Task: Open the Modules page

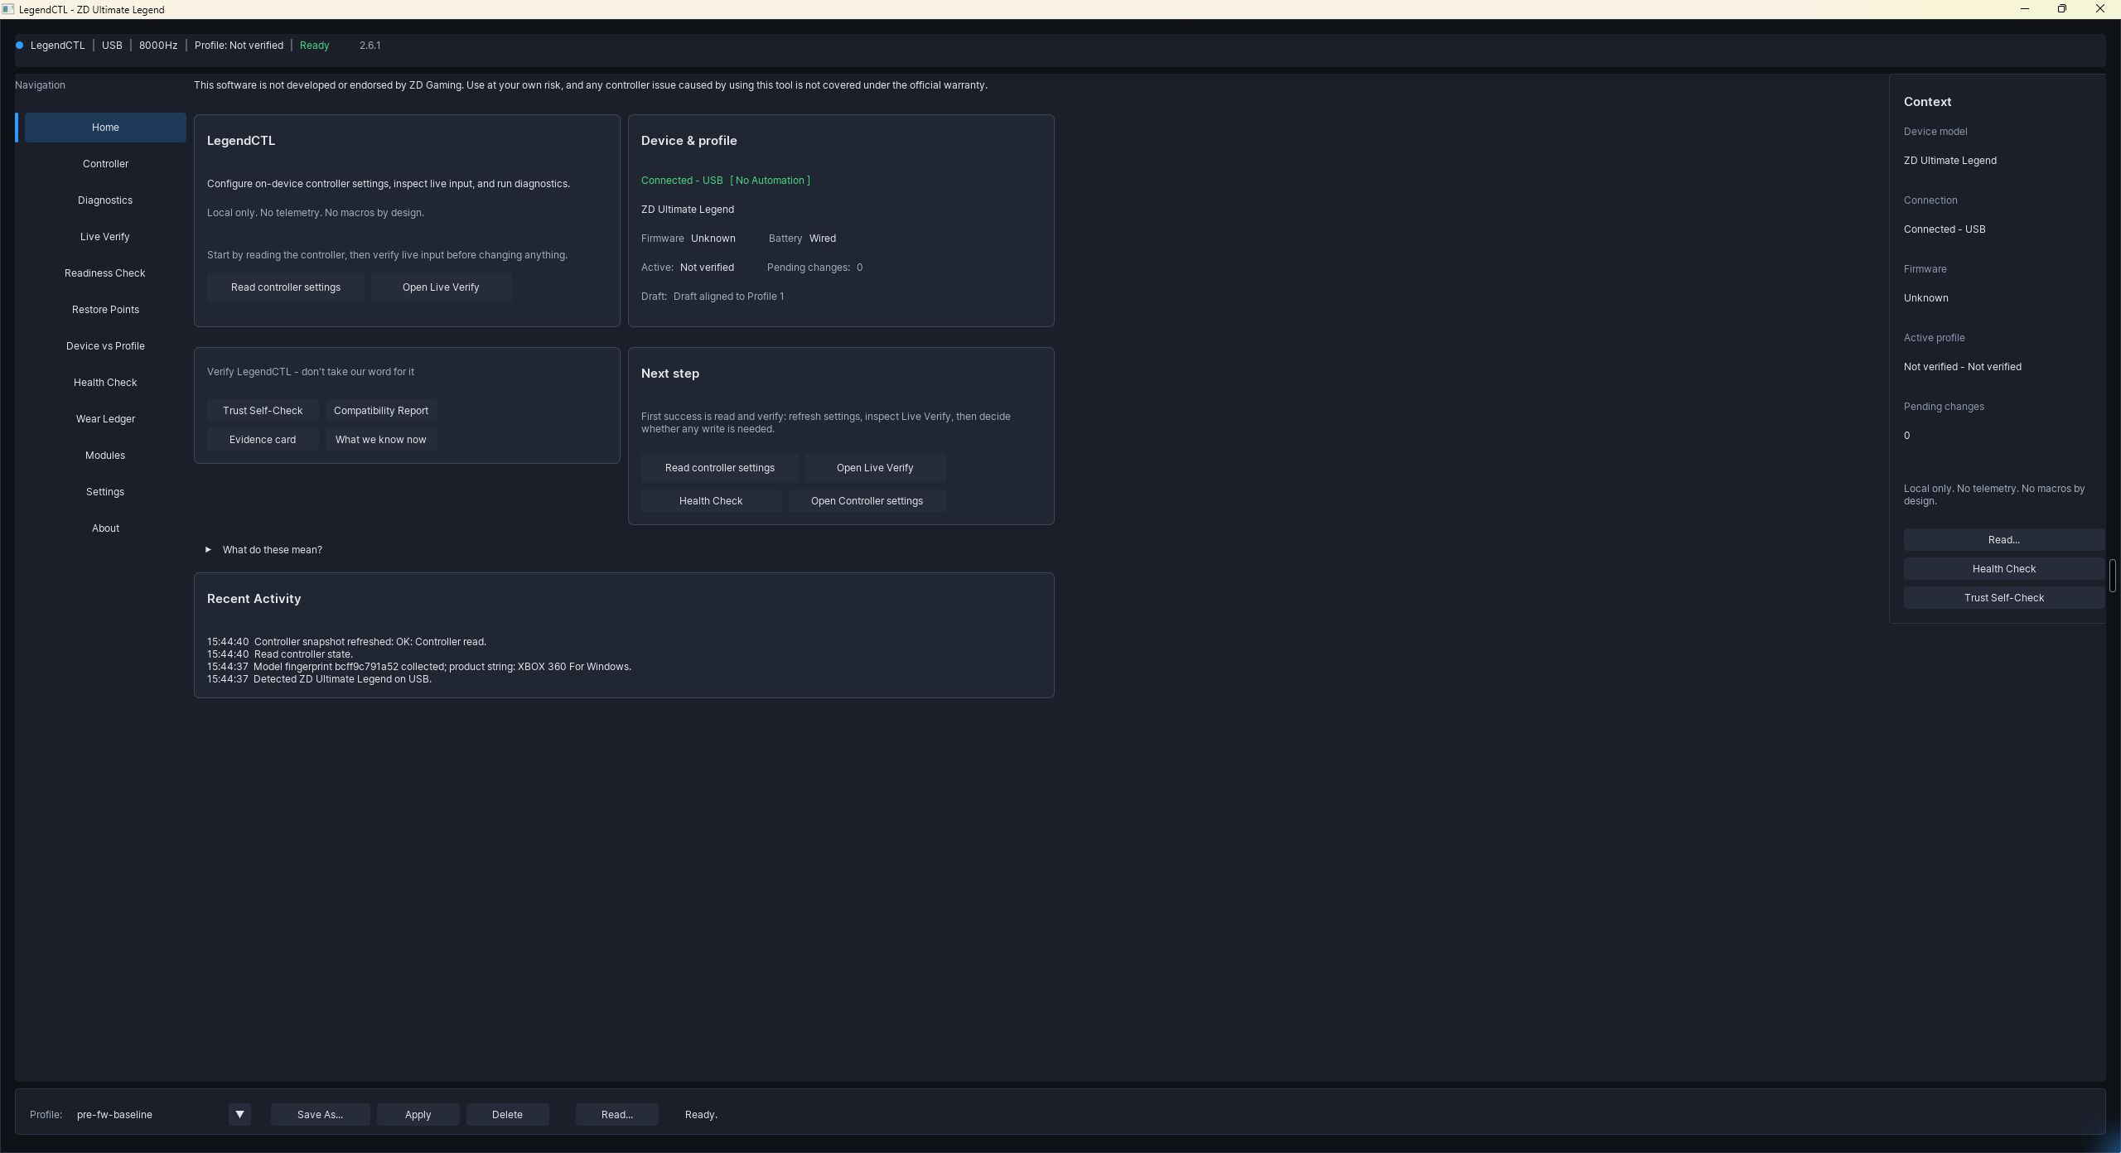Action: (105, 456)
